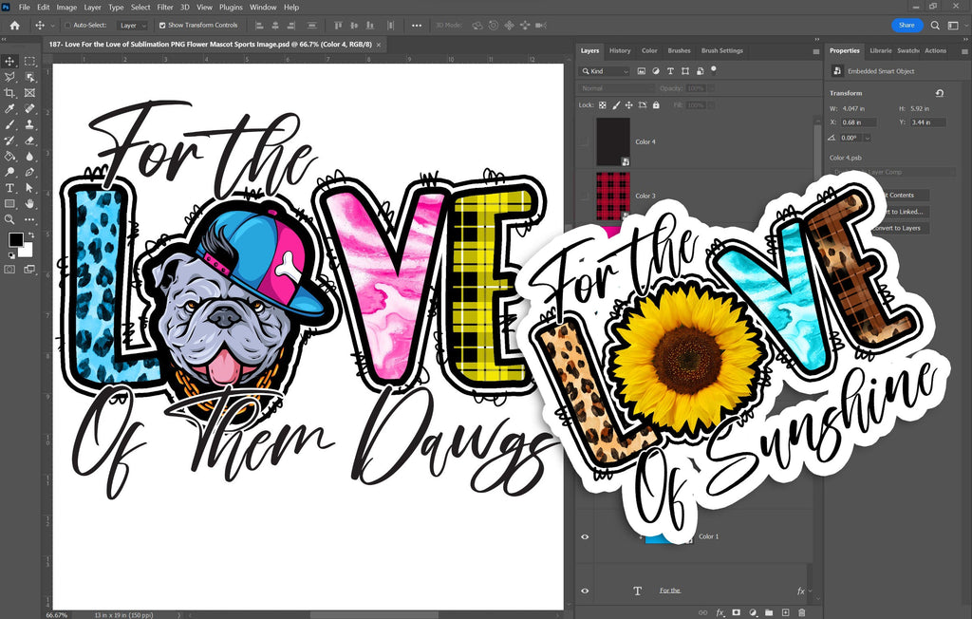The width and height of the screenshot is (972, 619).
Task: Select the Crop tool
Action: click(x=9, y=93)
